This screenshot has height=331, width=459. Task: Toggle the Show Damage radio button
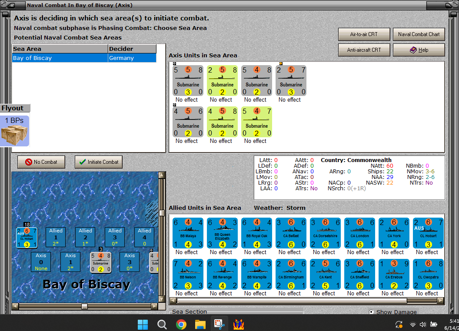point(372,312)
